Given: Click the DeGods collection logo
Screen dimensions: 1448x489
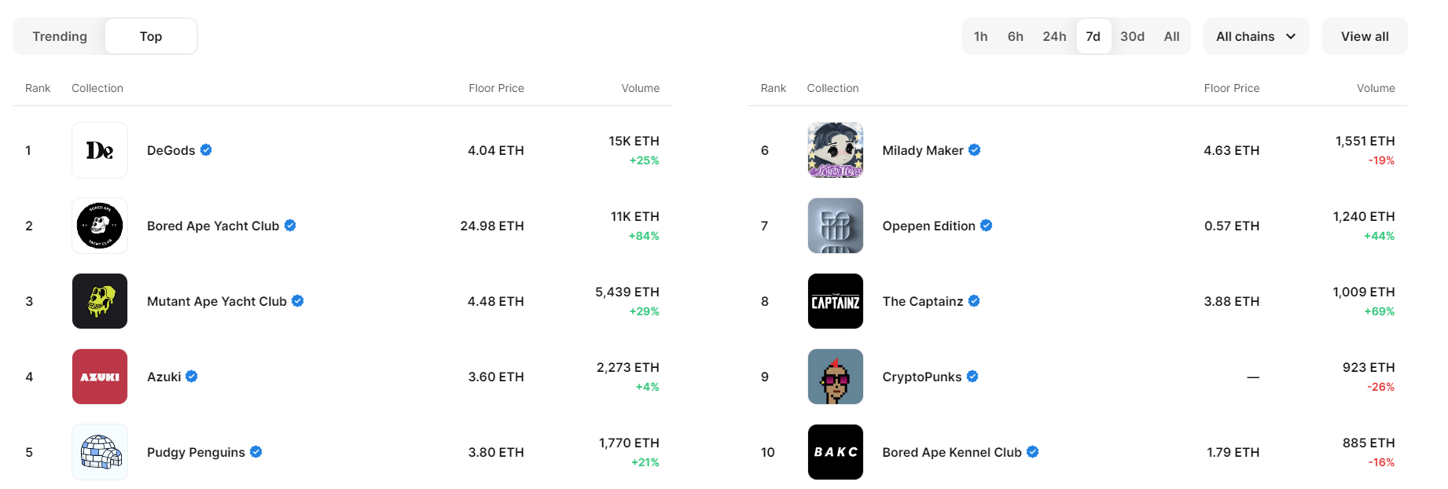Looking at the screenshot, I should click(x=100, y=150).
